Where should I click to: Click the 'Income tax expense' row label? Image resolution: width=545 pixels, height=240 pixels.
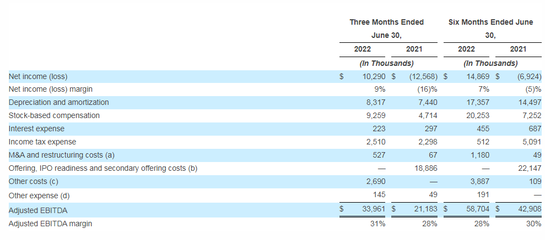pos(42,142)
